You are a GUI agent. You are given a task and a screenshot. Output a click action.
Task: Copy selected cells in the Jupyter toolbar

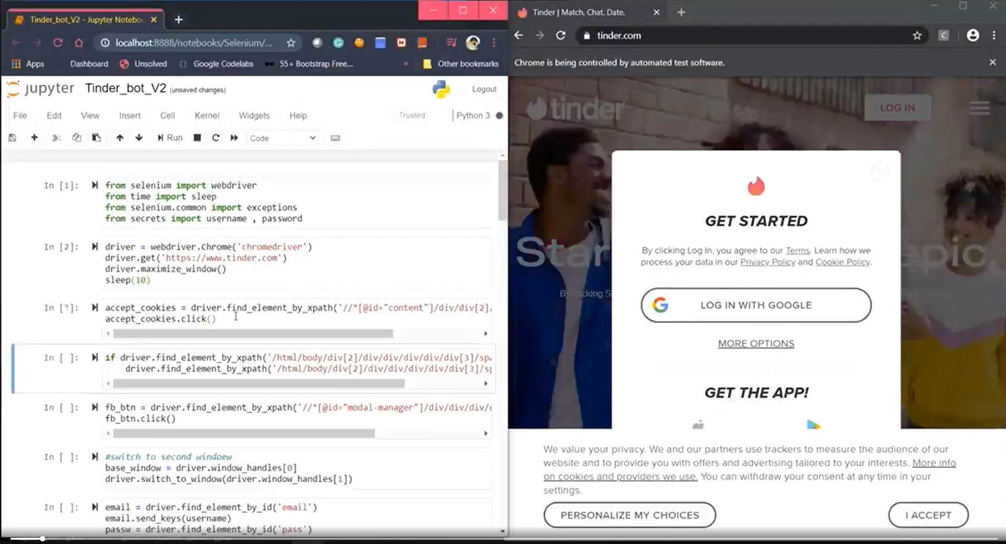[x=77, y=138]
